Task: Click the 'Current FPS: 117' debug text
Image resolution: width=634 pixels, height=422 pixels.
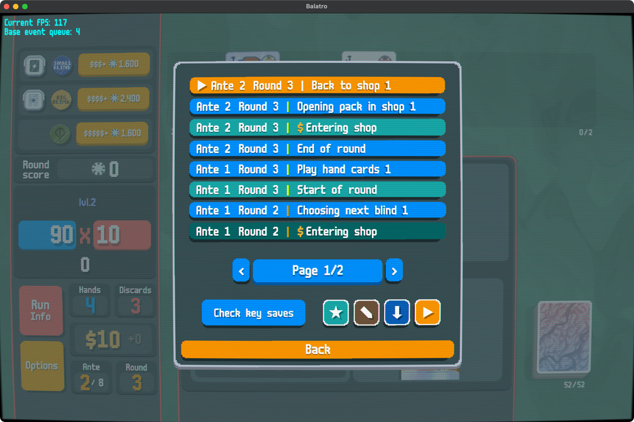Action: tap(36, 22)
